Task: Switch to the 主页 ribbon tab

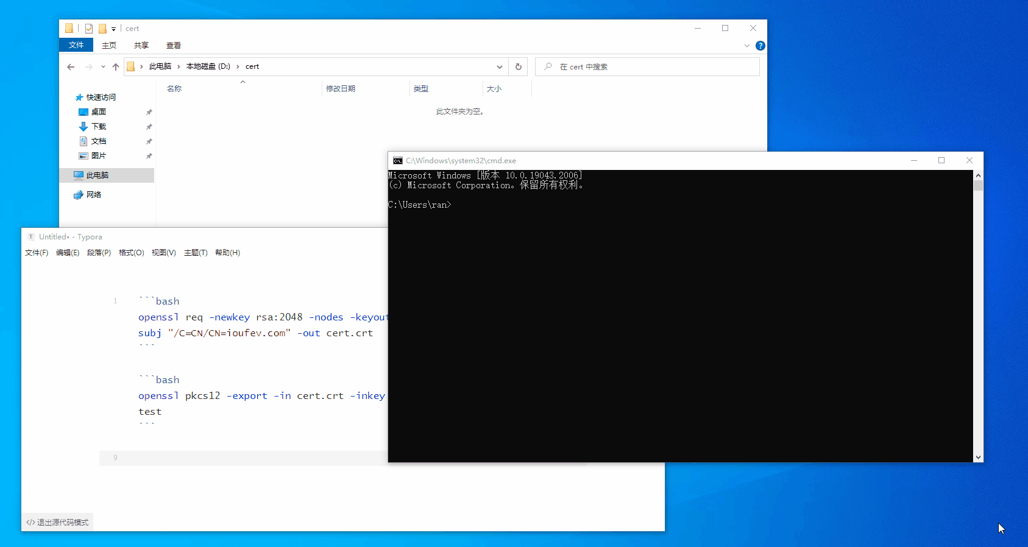Action: [x=109, y=45]
